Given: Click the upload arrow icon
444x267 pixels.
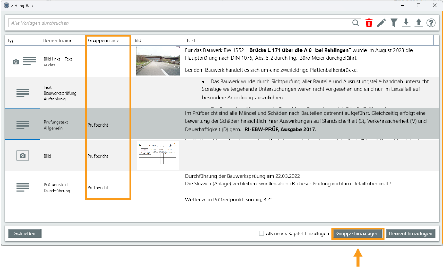Looking at the screenshot, I should [x=419, y=23].
